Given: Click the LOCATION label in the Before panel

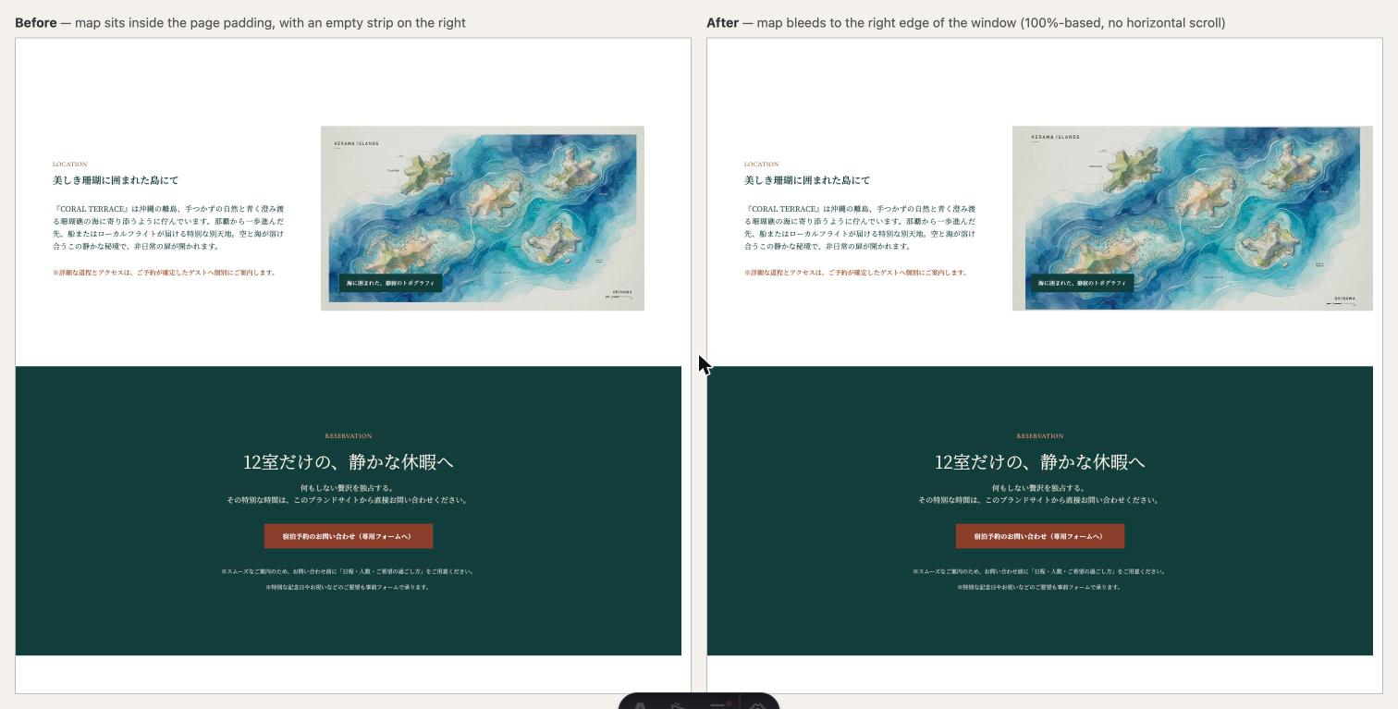Looking at the screenshot, I should click(70, 165).
